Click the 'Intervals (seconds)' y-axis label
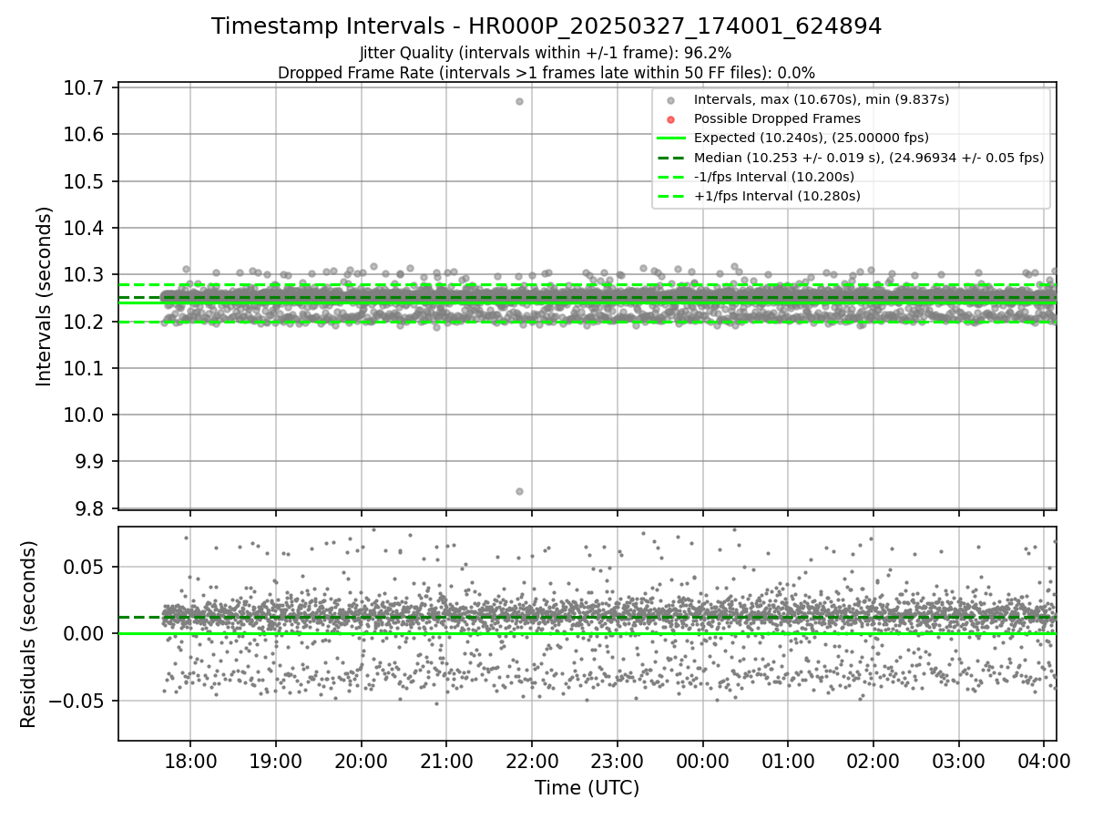Viewport: 1093px width, 820px height. coord(45,296)
